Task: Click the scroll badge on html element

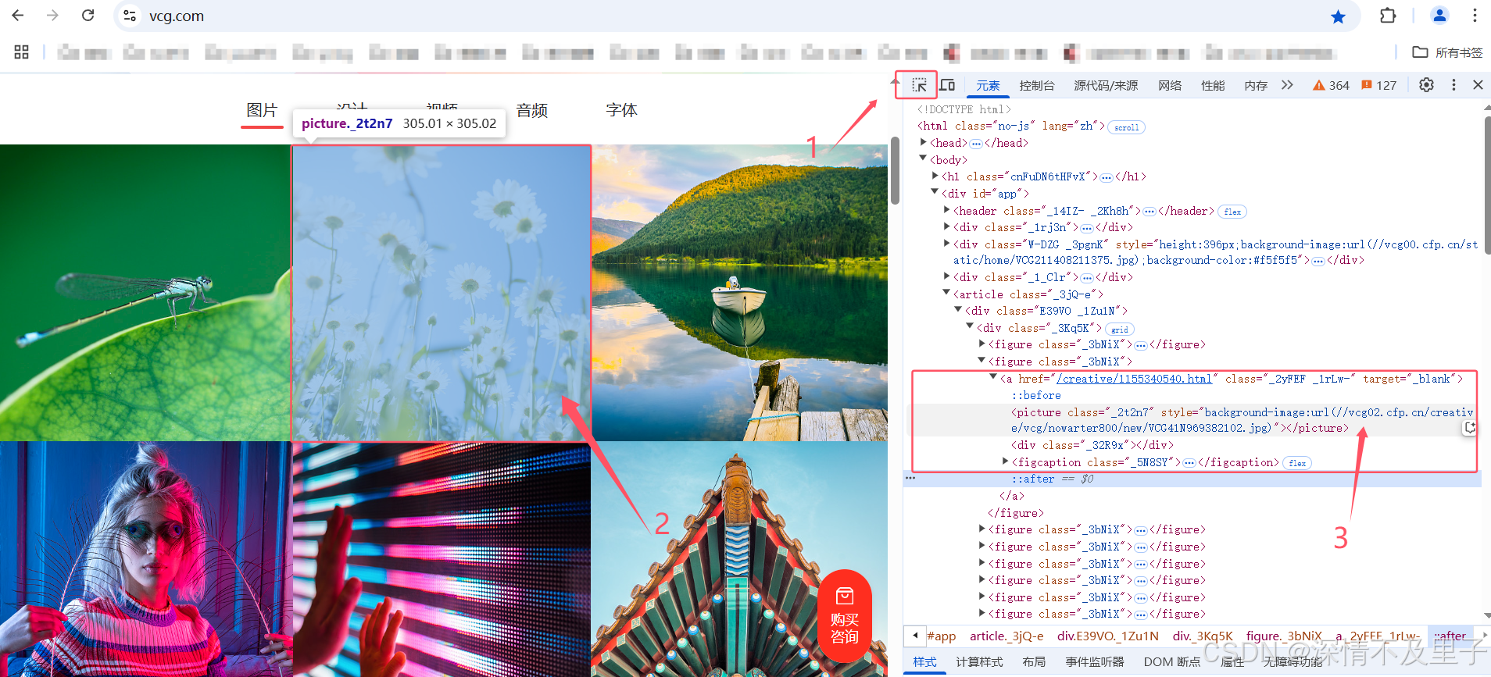Action: click(1126, 127)
